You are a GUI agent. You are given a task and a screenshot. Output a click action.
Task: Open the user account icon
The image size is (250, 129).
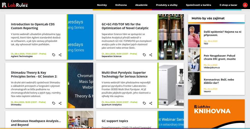pos(245,5)
